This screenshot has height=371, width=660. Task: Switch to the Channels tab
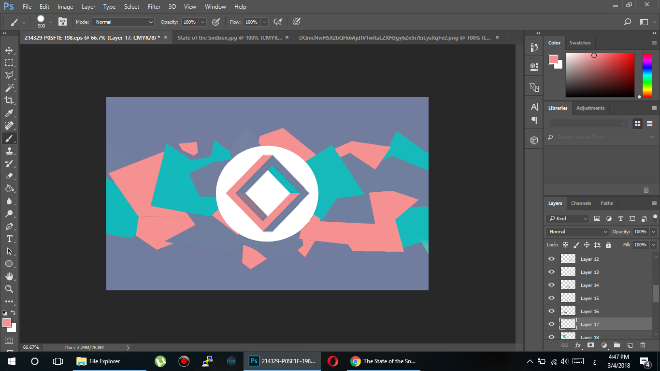point(581,203)
